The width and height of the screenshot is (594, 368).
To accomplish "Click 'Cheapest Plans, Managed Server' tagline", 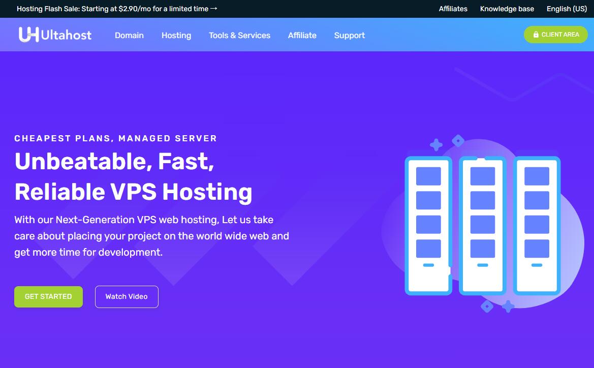I will [x=115, y=138].
